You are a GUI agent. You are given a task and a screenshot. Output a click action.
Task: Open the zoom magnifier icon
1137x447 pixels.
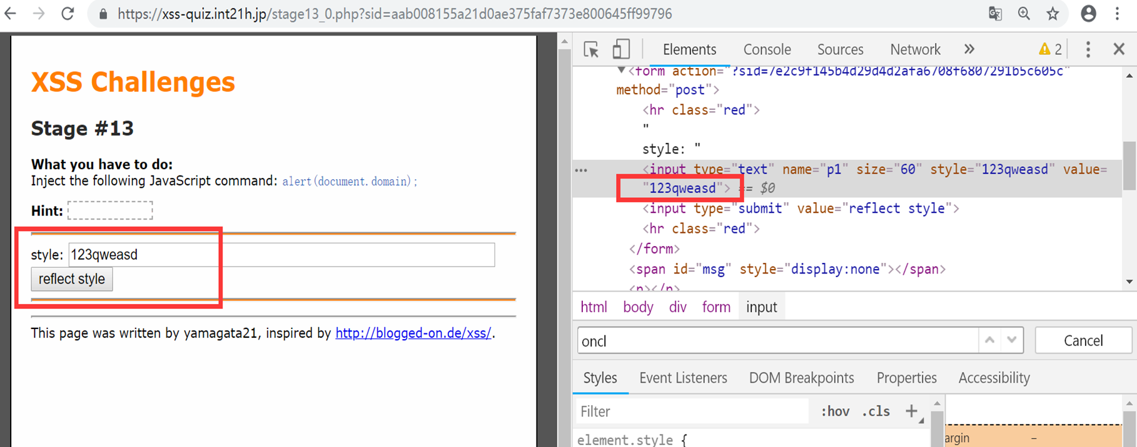(1024, 14)
